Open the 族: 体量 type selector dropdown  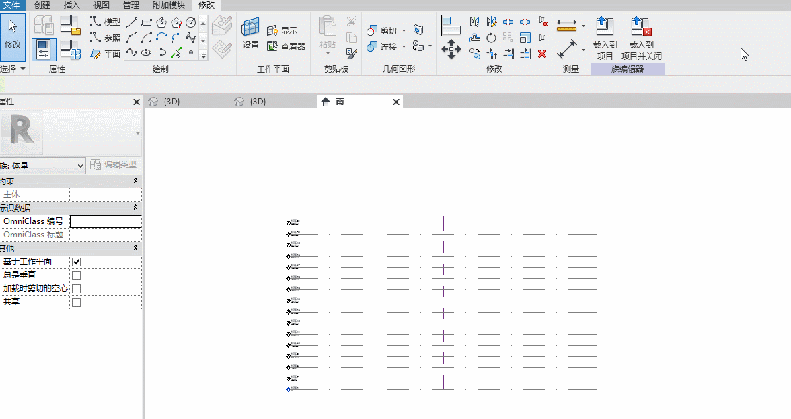pyautogui.click(x=42, y=165)
